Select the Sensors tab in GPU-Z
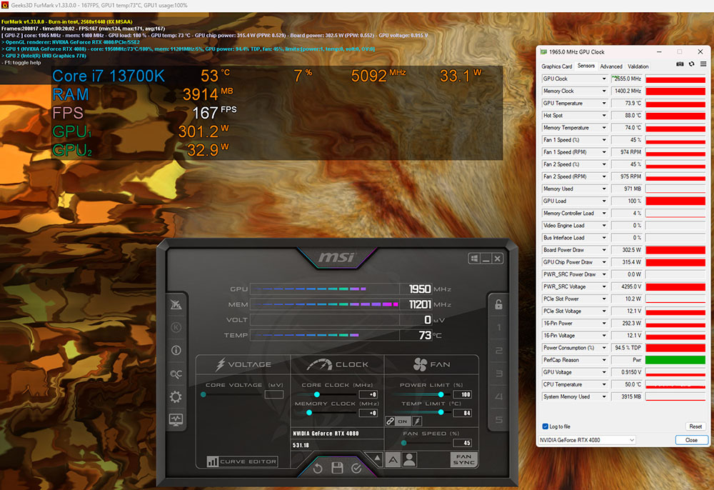Viewport: 714px width, 490px height. pos(586,66)
